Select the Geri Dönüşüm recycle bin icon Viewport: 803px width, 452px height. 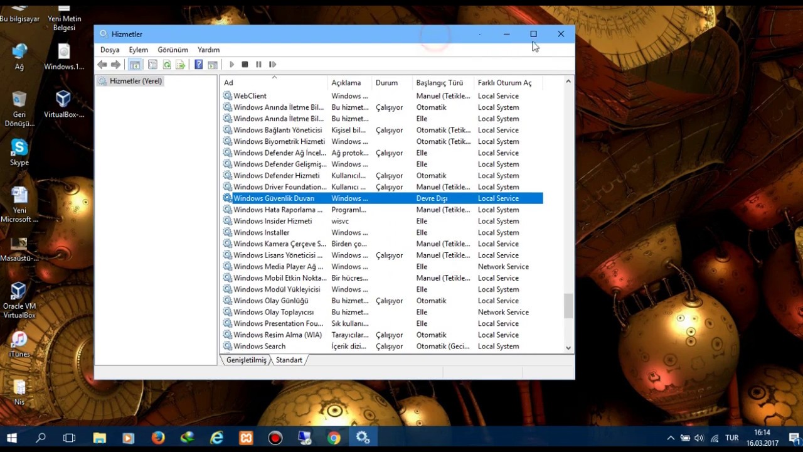pyautogui.click(x=19, y=109)
